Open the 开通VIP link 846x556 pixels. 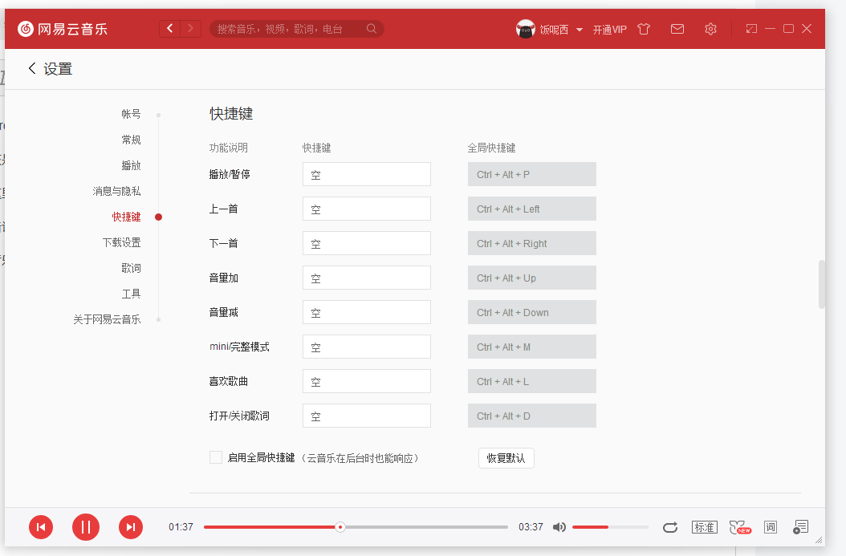pos(609,28)
